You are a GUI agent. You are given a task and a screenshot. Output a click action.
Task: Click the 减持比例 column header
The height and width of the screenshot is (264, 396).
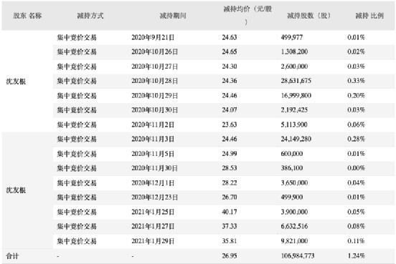point(369,16)
